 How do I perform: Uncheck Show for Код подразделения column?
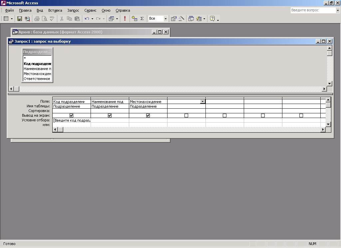71,115
